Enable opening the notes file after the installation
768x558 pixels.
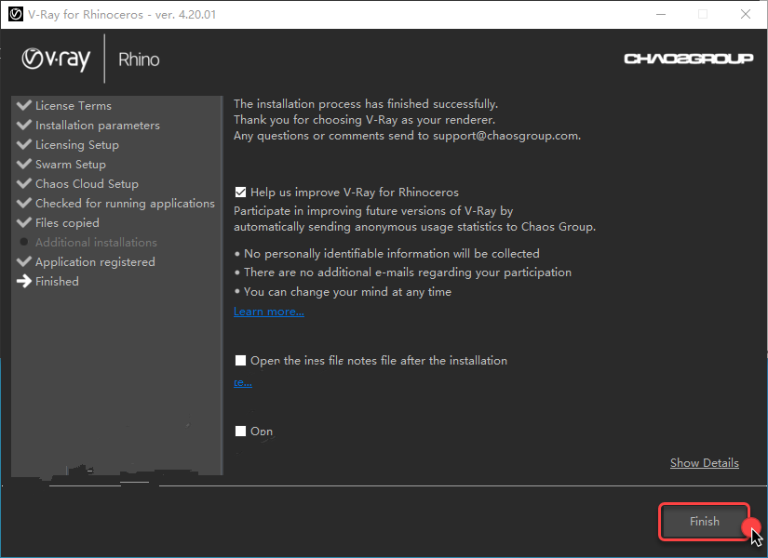(x=240, y=361)
